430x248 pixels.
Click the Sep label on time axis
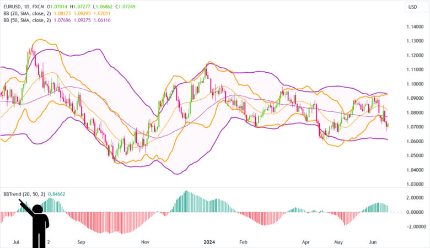82,241
